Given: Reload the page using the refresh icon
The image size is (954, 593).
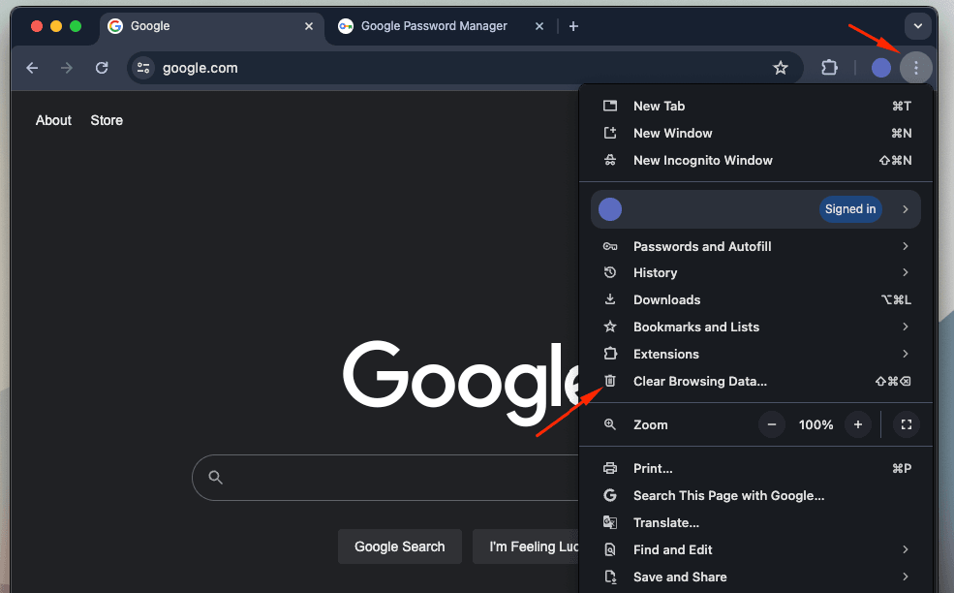Looking at the screenshot, I should [x=102, y=68].
